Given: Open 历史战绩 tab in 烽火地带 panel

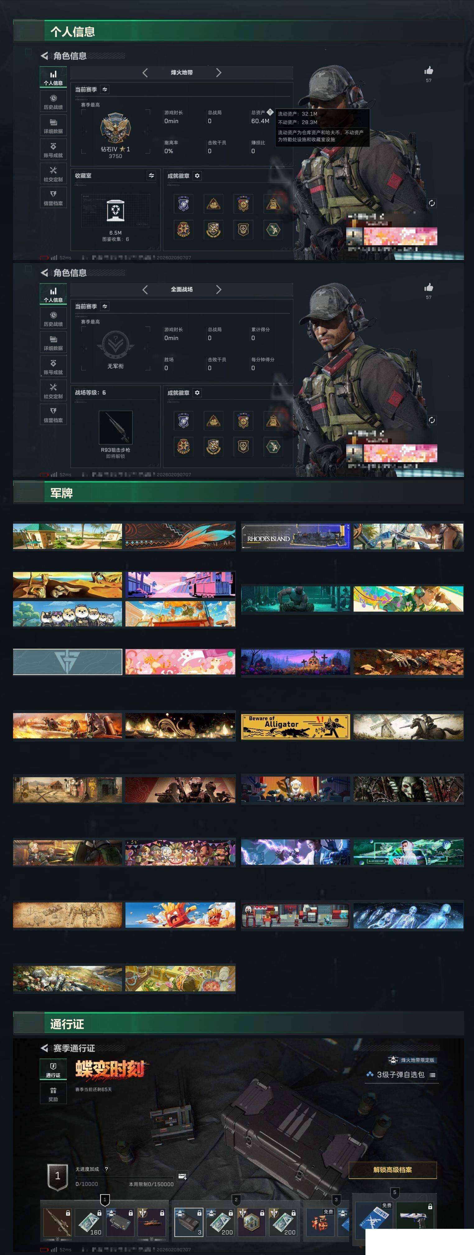Looking at the screenshot, I should pos(53,101).
